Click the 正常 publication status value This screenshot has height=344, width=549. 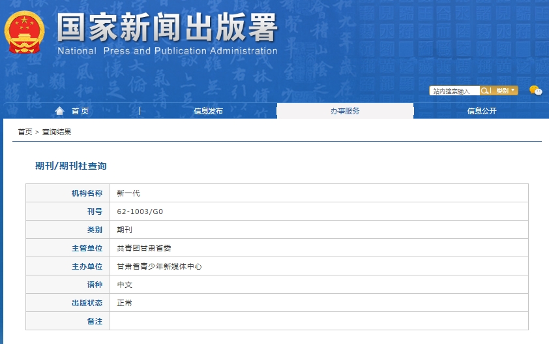point(125,303)
